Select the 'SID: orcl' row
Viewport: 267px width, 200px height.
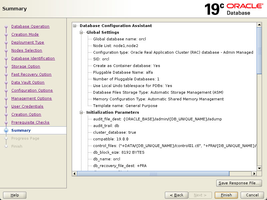(x=101, y=59)
